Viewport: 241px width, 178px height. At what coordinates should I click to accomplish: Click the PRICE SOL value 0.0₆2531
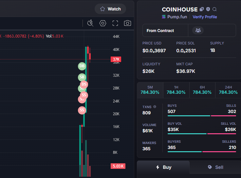click(x=186, y=51)
